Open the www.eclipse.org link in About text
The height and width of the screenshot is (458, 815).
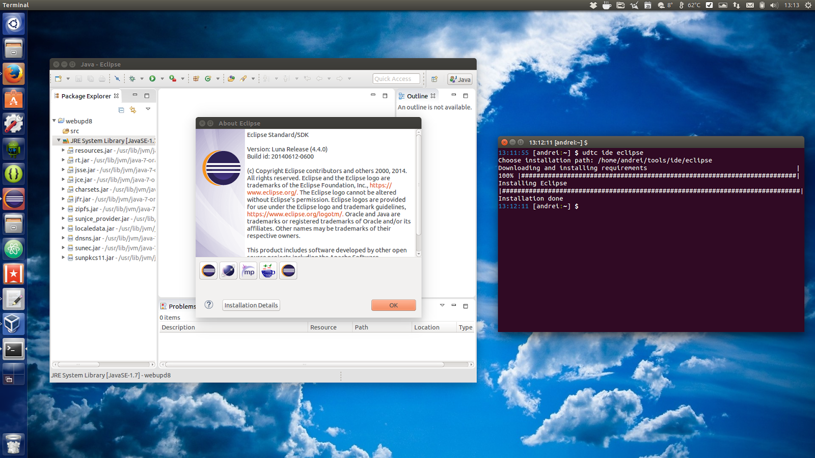coord(272,192)
